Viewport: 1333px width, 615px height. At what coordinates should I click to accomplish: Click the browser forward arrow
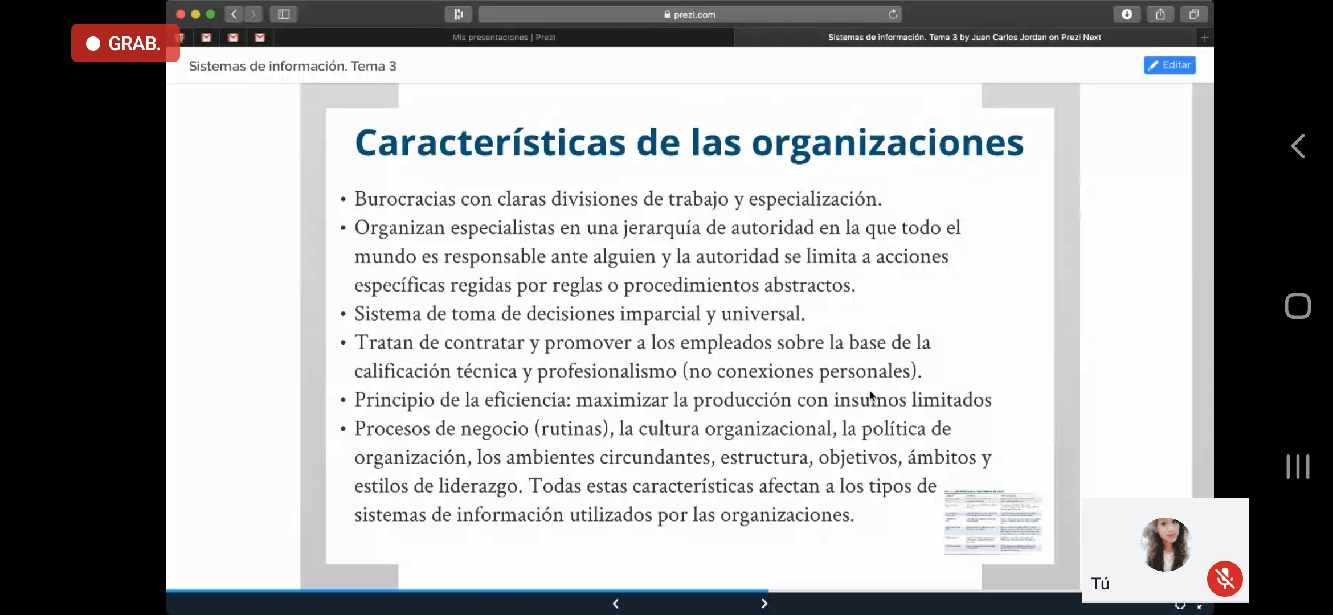(253, 14)
